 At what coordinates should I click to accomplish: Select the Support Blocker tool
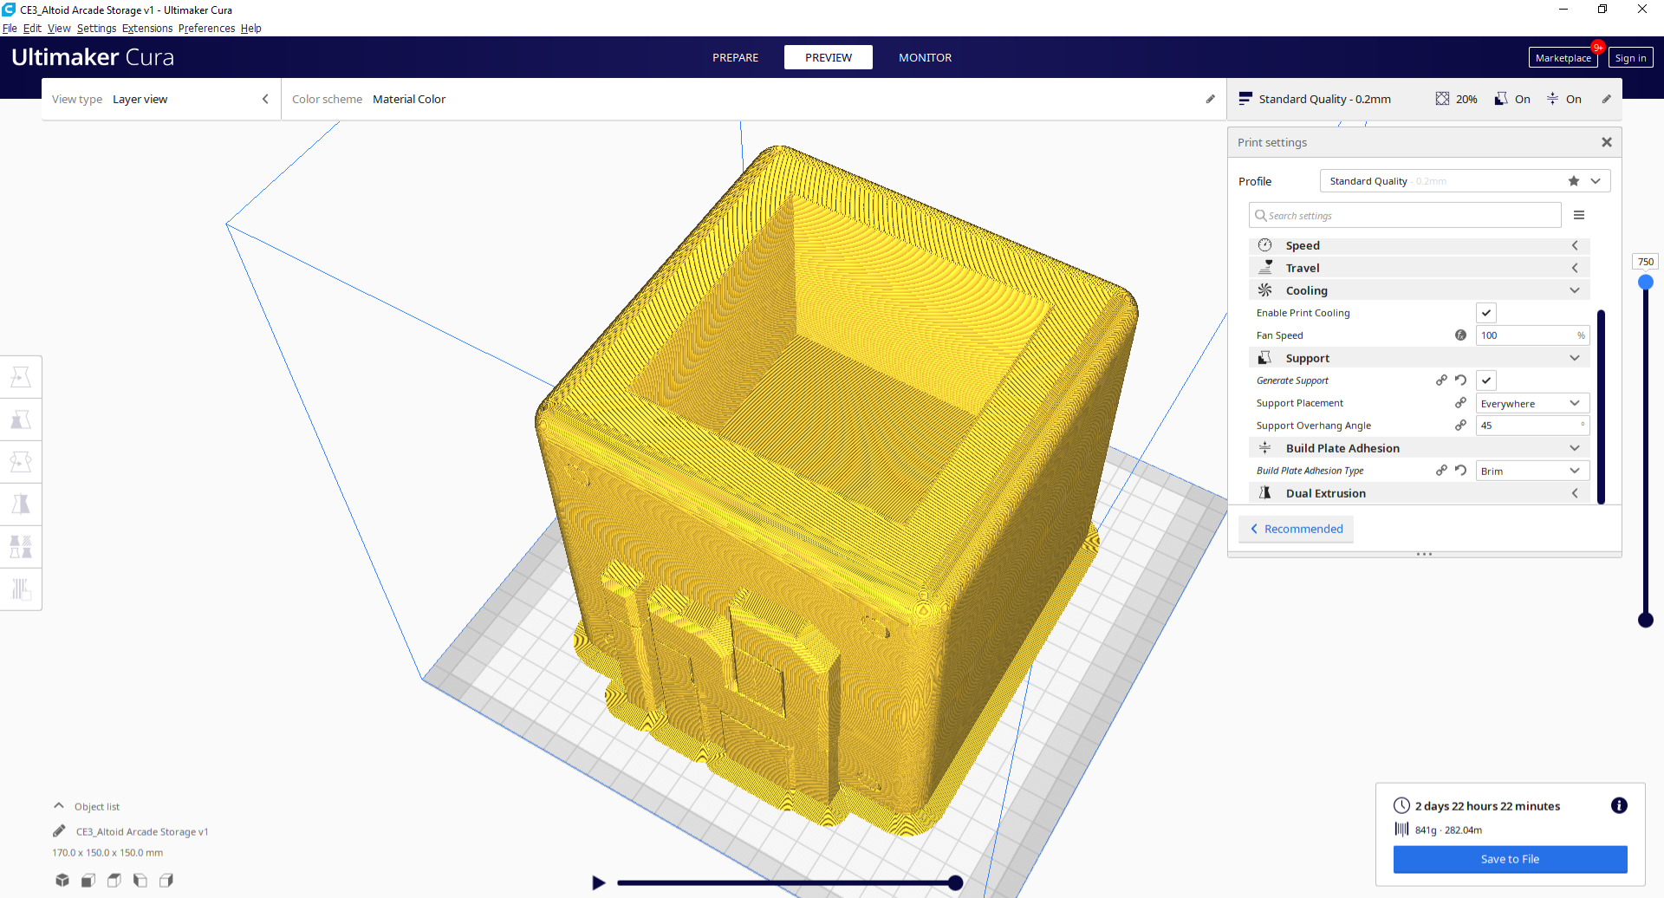click(x=21, y=589)
